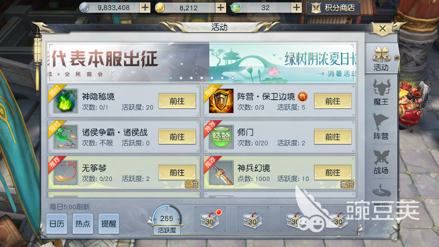This screenshot has height=247, width=439.
Task: Click the 神隐秘境 green flame icon
Action: point(66,101)
